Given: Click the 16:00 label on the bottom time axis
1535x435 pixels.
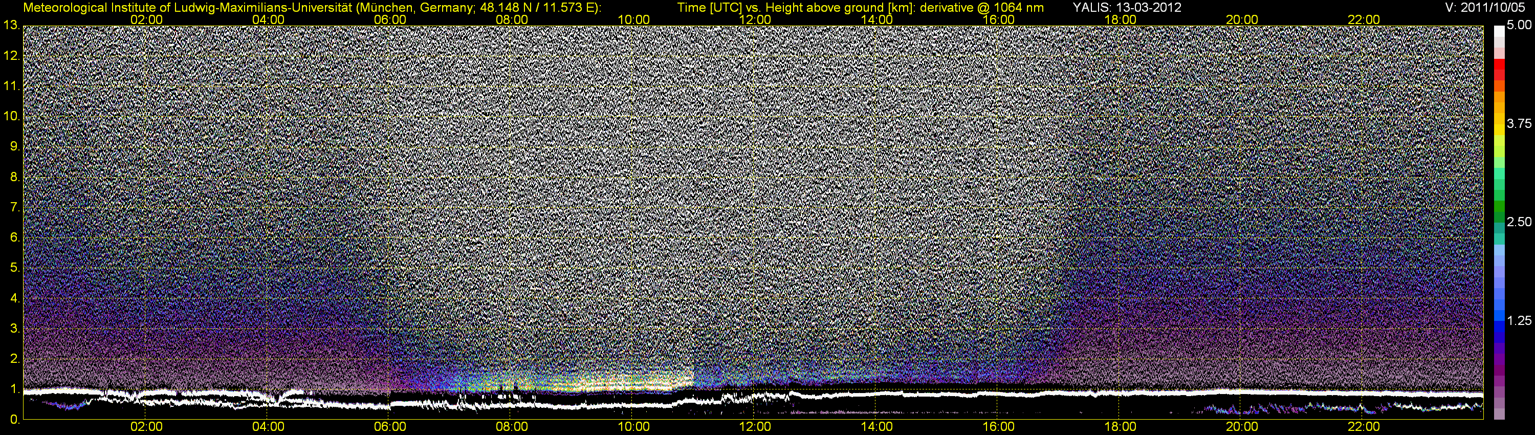Looking at the screenshot, I should 999,427.
